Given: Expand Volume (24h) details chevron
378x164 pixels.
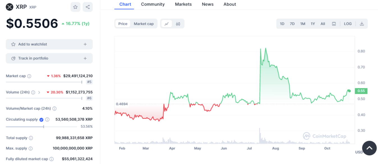Looking at the screenshot, I should tap(39, 92).
